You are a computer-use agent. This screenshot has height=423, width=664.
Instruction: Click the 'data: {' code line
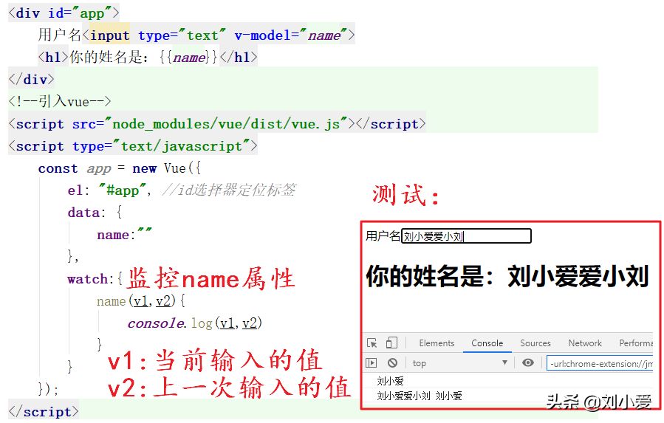coord(95,212)
